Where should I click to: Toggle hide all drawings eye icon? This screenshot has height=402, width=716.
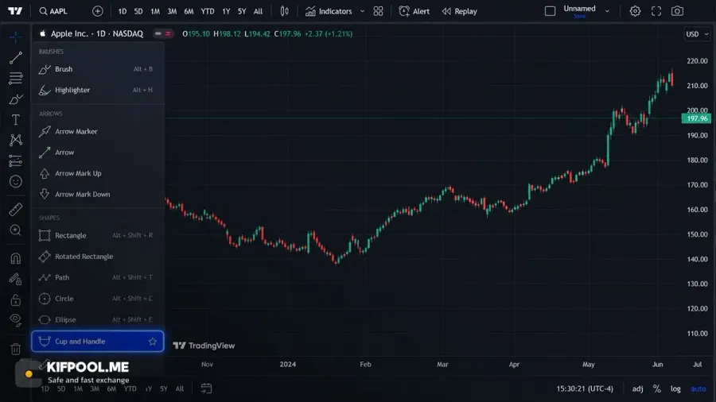coord(16,320)
